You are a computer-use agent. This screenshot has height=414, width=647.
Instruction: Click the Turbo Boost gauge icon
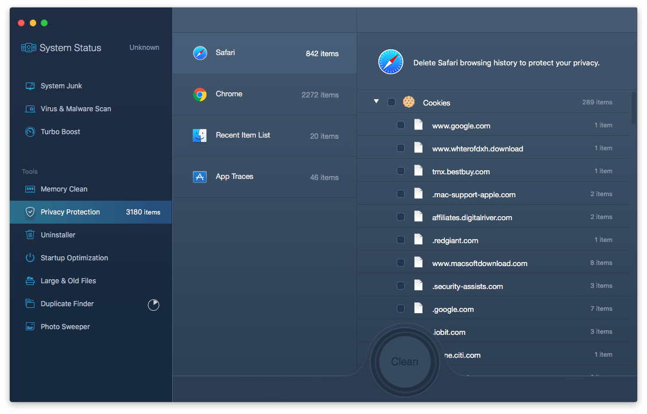click(30, 132)
